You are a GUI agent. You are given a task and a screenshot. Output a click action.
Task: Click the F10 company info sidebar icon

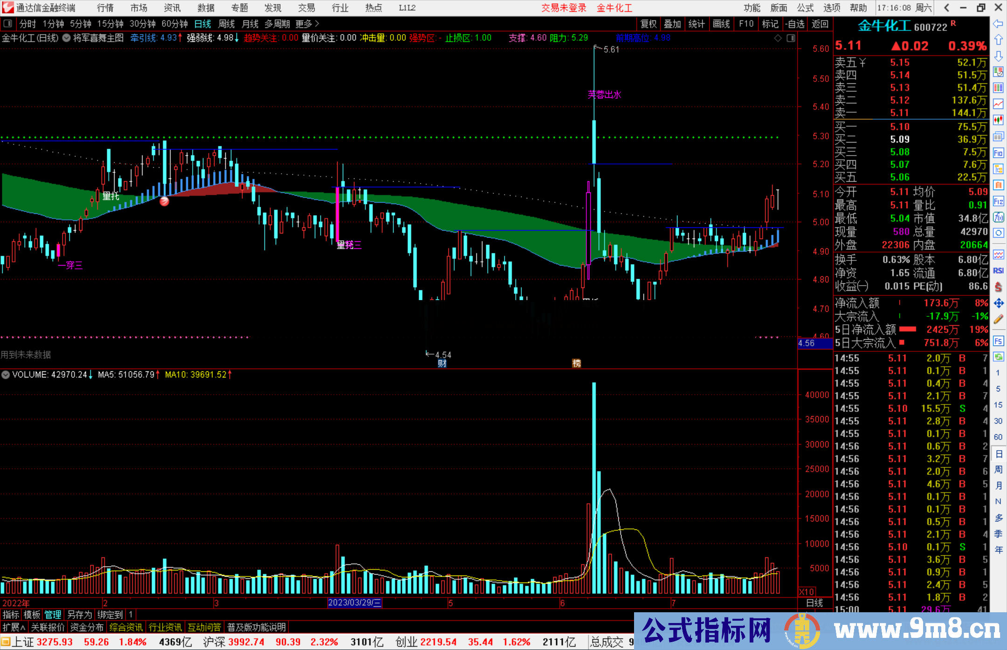pos(998,153)
